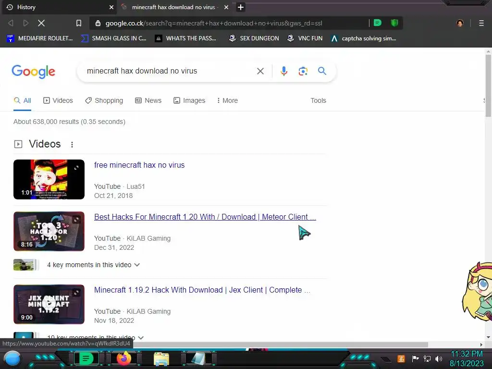The width and height of the screenshot is (492, 369).
Task: Open green chat app in taskbar
Action: click(86, 358)
